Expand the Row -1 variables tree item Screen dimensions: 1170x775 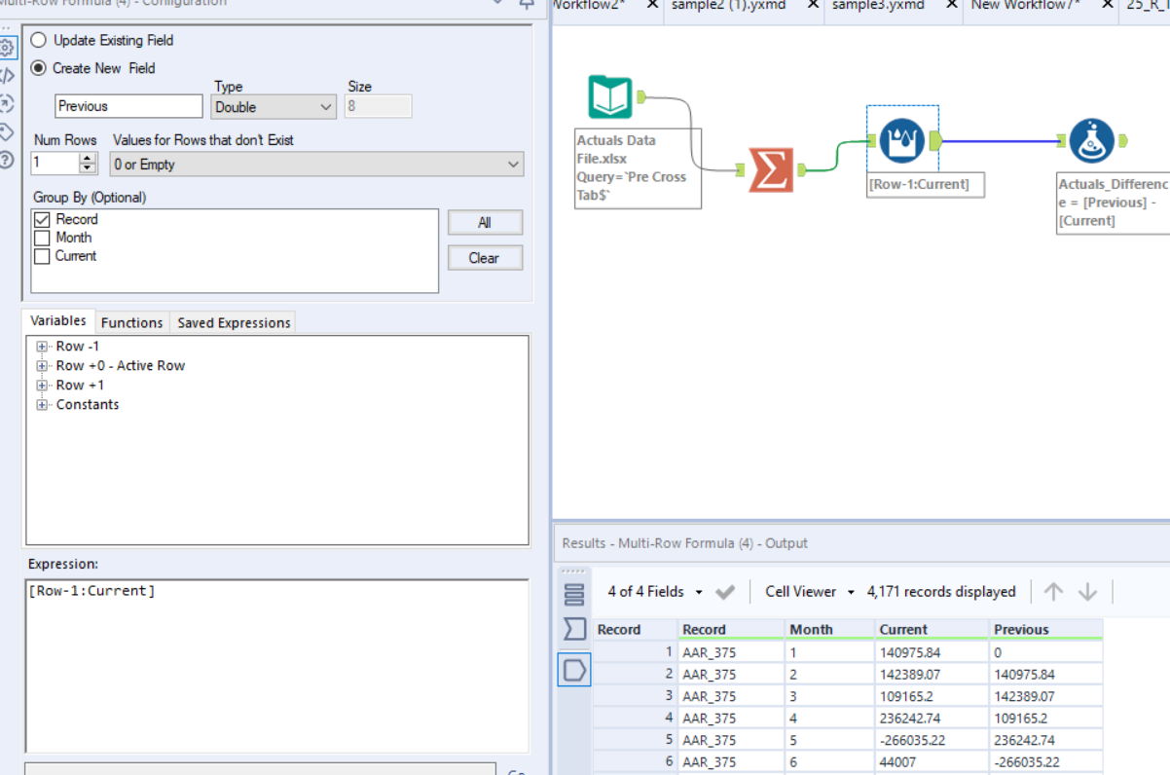[x=40, y=346]
